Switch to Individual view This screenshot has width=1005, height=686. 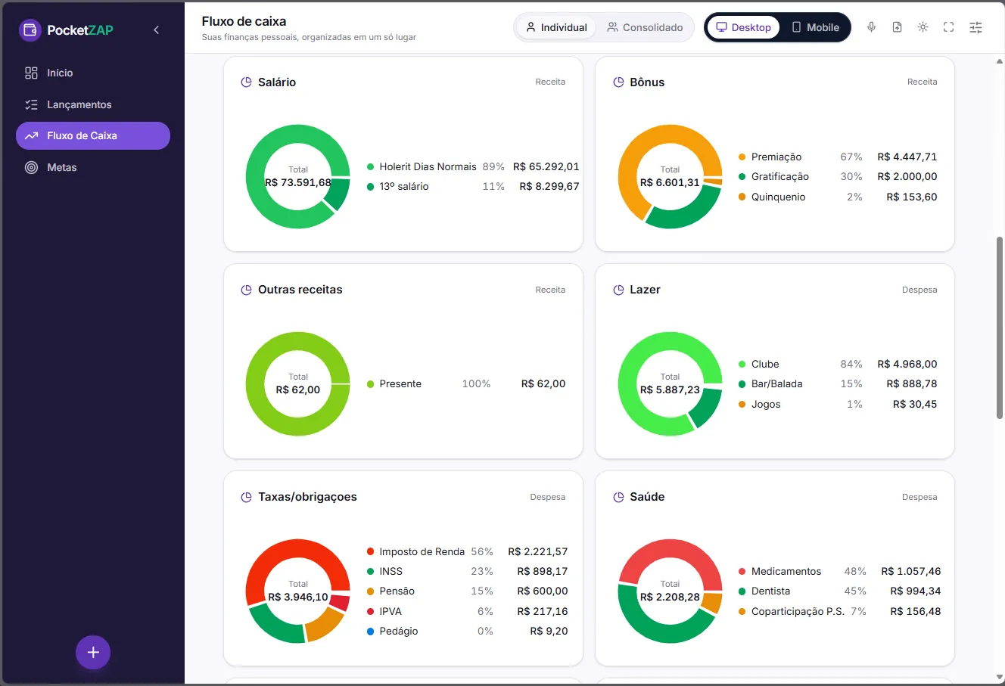[556, 27]
